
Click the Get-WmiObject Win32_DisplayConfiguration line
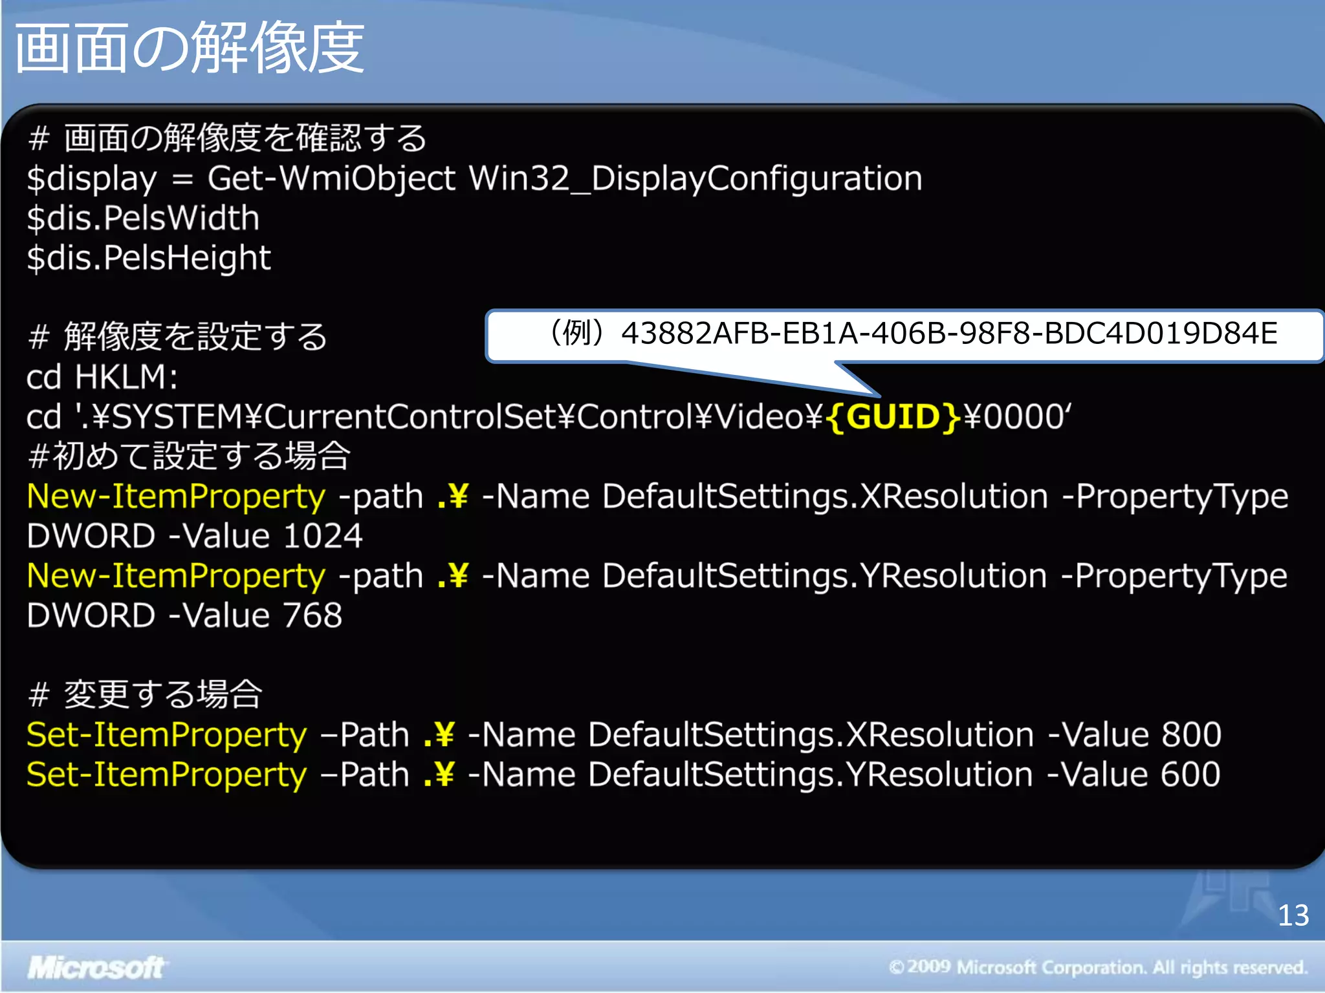tap(474, 178)
